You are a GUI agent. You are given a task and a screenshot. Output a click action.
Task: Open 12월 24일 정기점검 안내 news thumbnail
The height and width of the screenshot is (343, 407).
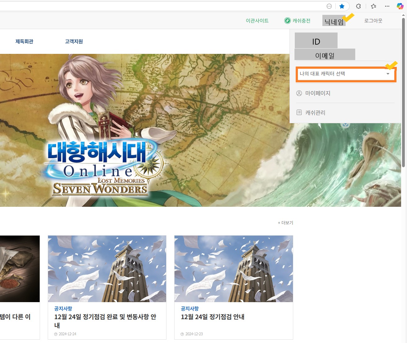[x=233, y=269]
